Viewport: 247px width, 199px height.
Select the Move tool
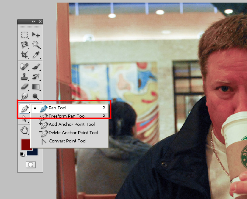pos(36,34)
